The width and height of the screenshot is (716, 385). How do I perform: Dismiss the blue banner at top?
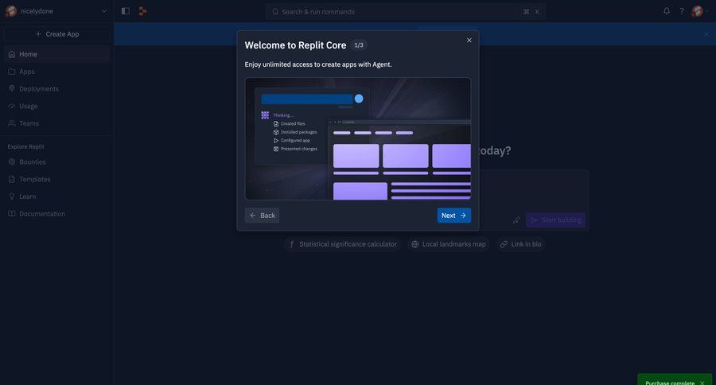tap(706, 34)
